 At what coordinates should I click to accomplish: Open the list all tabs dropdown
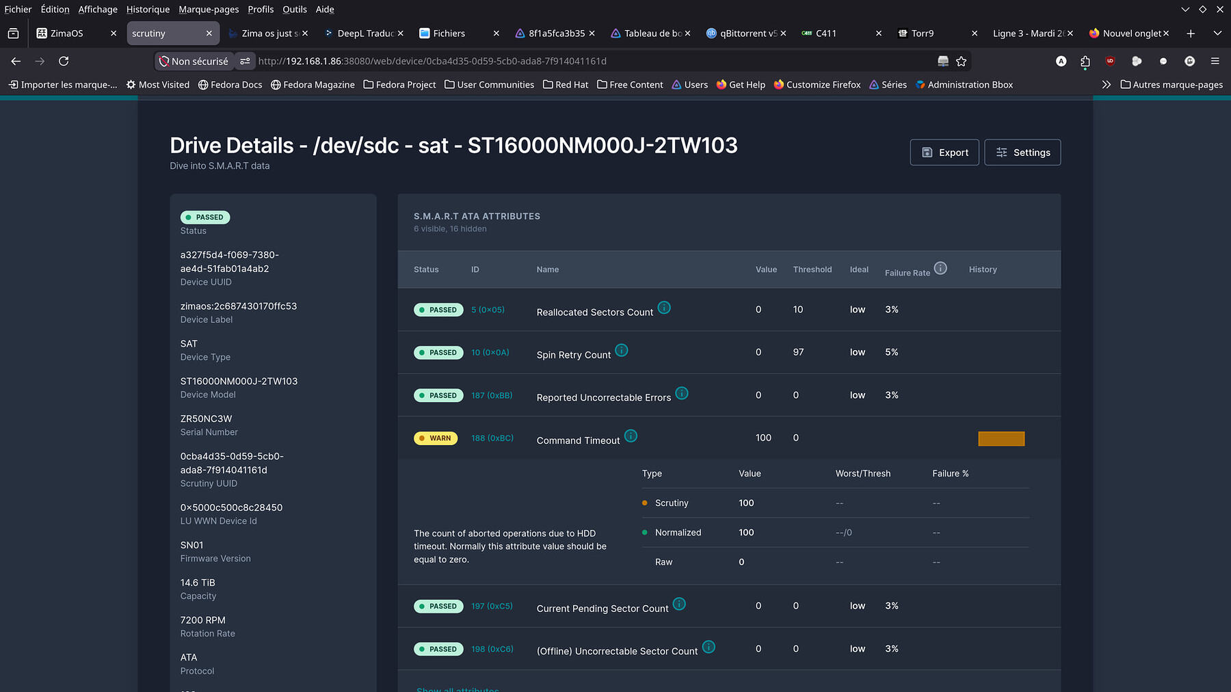point(1217,34)
